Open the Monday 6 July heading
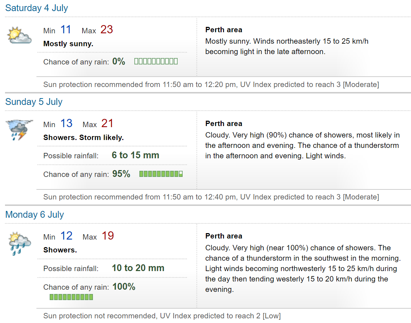Image resolution: width=411 pixels, height=323 pixels. pyautogui.click(x=35, y=214)
